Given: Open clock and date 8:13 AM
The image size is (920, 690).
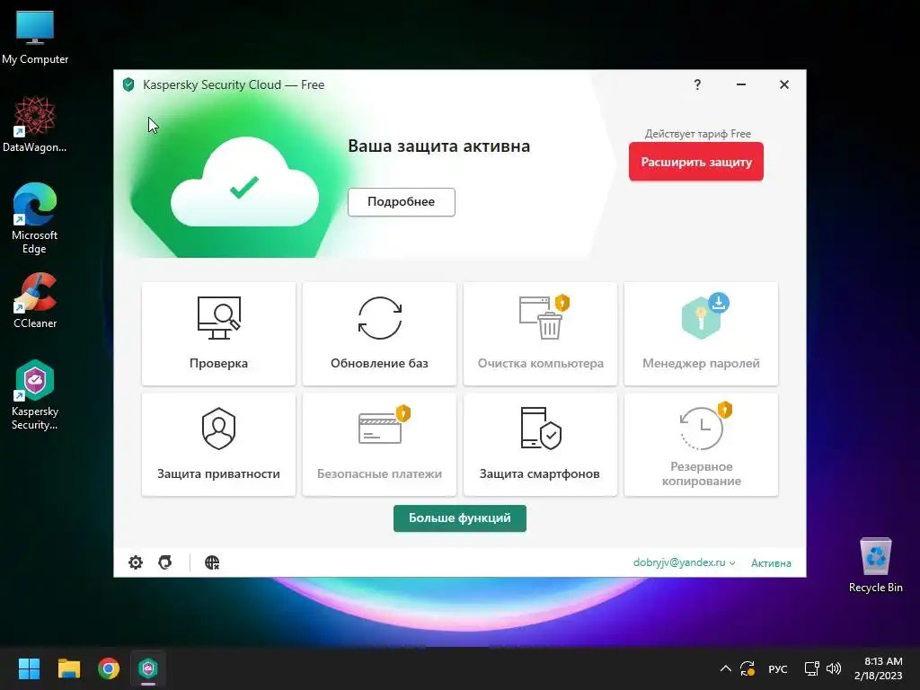Looking at the screenshot, I should [x=879, y=668].
